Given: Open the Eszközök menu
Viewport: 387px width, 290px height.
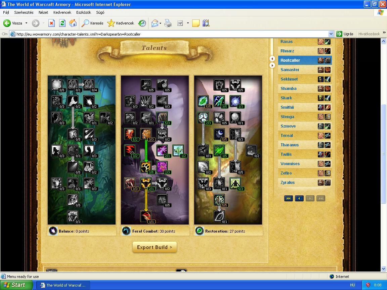Looking at the screenshot, I should point(84,12).
